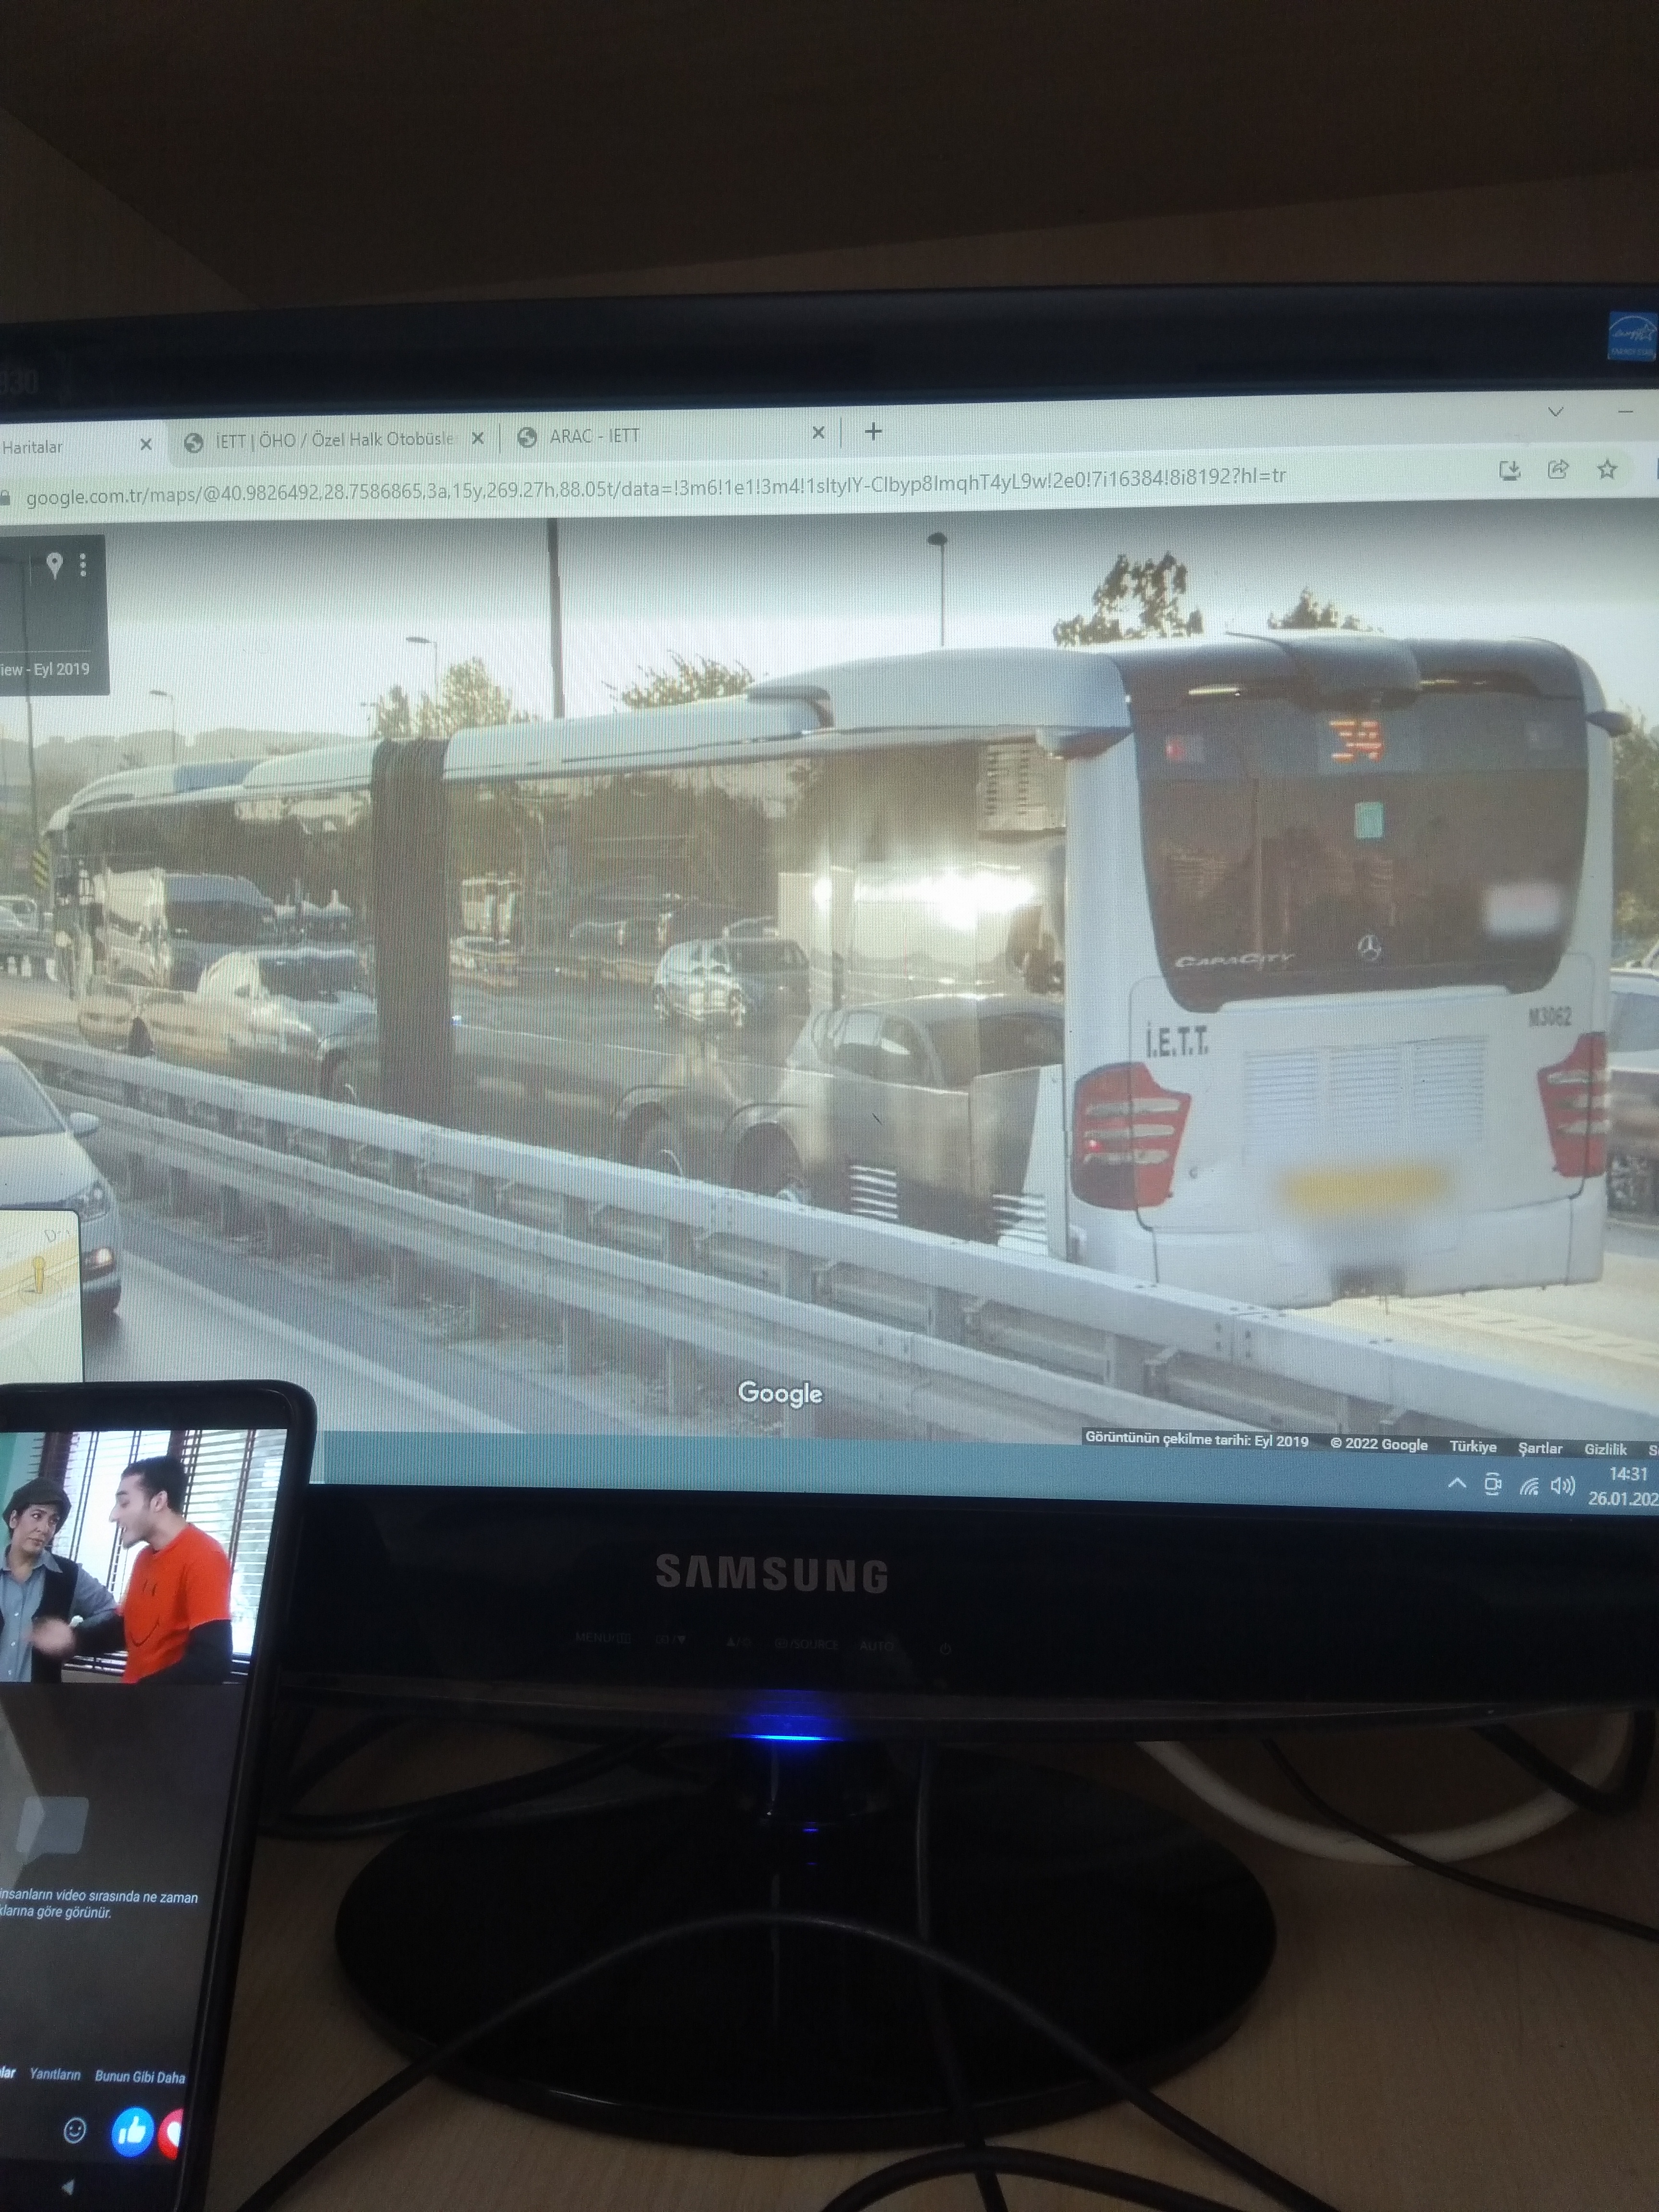Close the Haritalar tab
This screenshot has height=2212, width=1659.
(x=146, y=444)
